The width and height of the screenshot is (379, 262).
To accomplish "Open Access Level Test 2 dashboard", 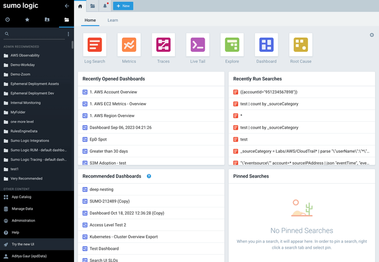I will pos(151,225).
